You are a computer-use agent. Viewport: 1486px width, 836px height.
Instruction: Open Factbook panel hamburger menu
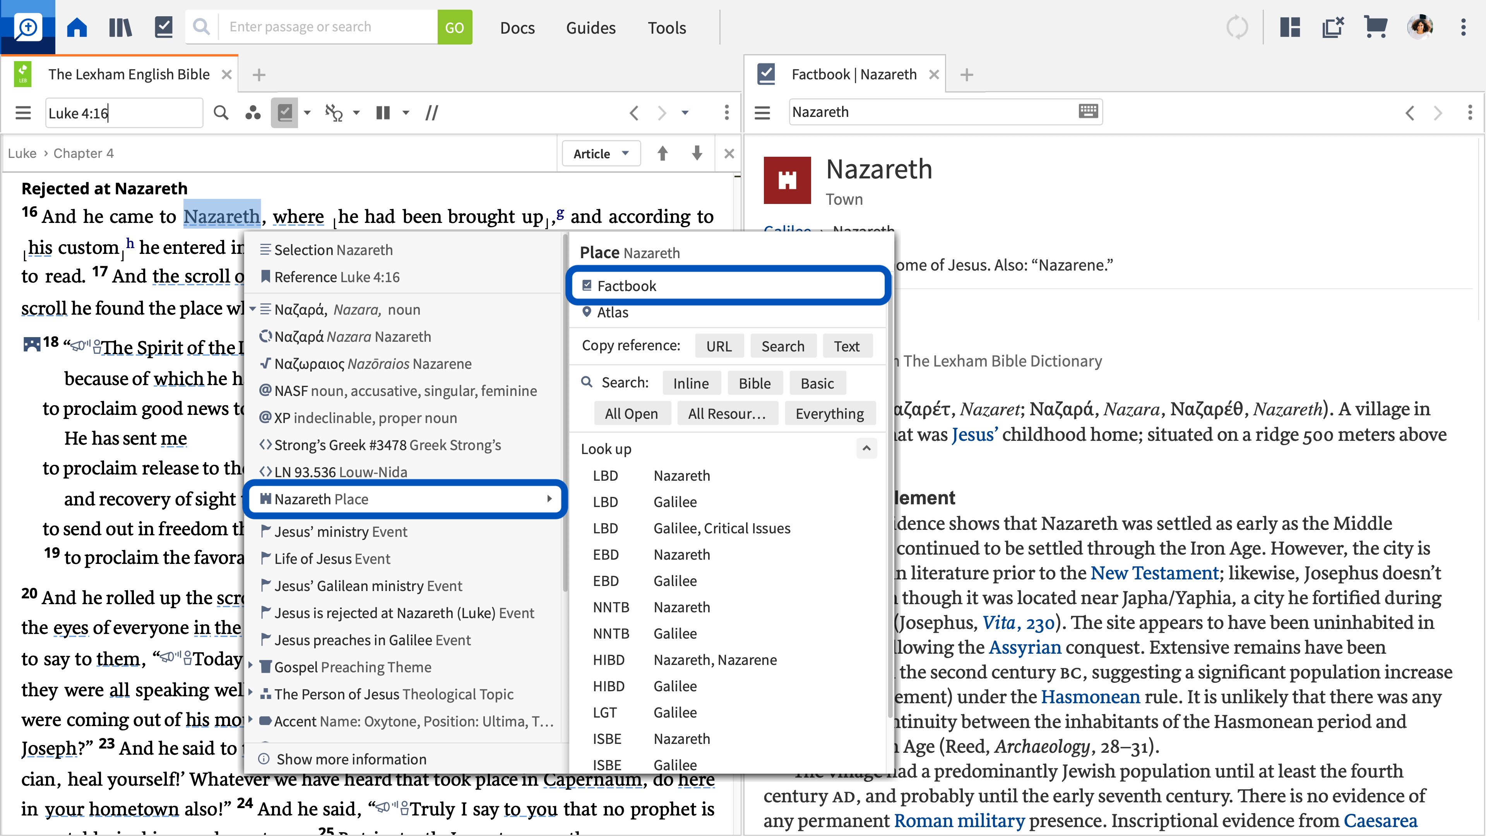[x=763, y=113]
